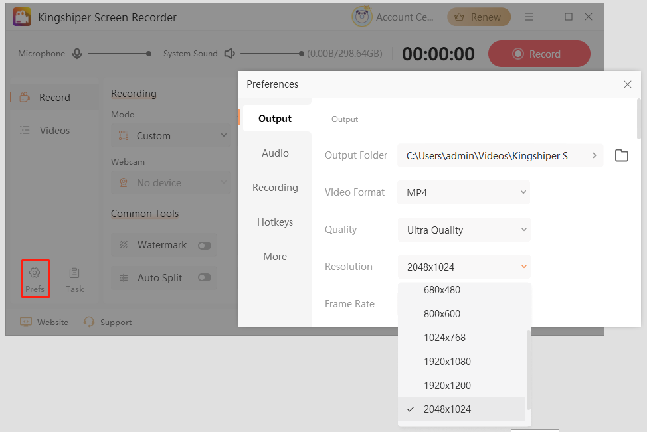Browse output folder with folder icon
The image size is (647, 432).
621,155
